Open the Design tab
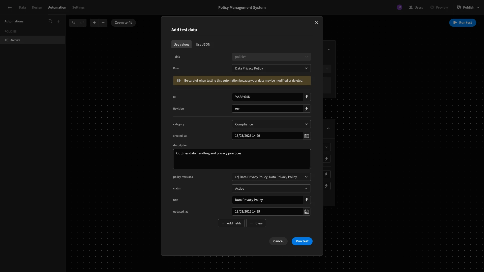Screen dimensions: 484x272 (37, 8)
